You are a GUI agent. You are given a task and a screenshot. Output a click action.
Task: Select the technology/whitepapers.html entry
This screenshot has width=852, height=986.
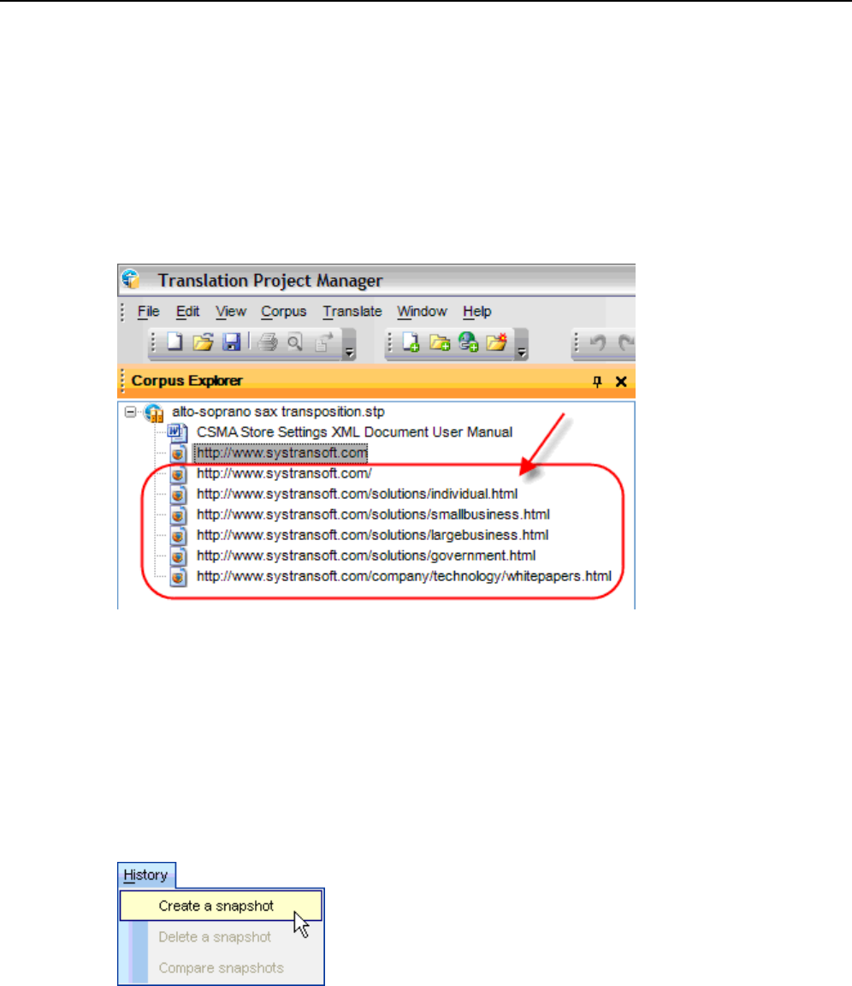(x=404, y=576)
